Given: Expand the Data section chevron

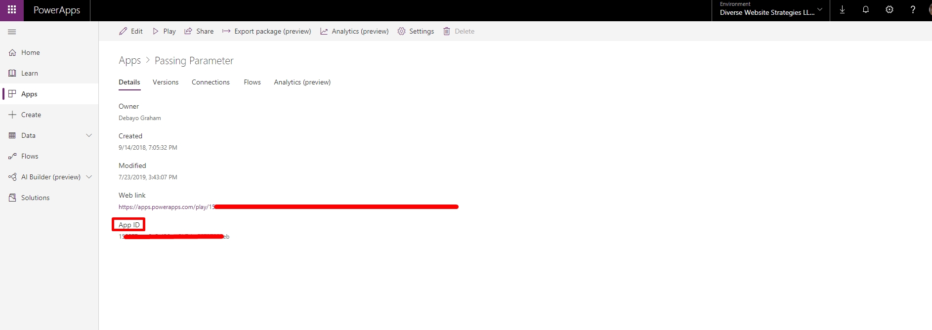Looking at the screenshot, I should (x=89, y=135).
